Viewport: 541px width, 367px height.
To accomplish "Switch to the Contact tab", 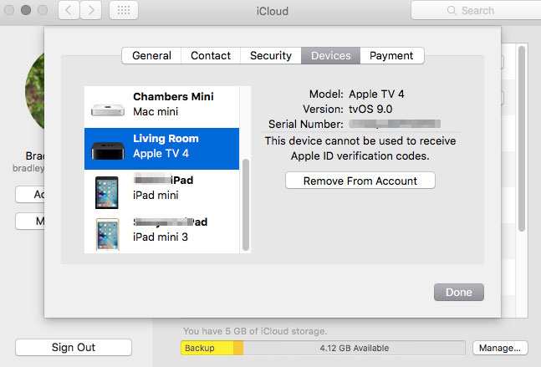I will [211, 55].
